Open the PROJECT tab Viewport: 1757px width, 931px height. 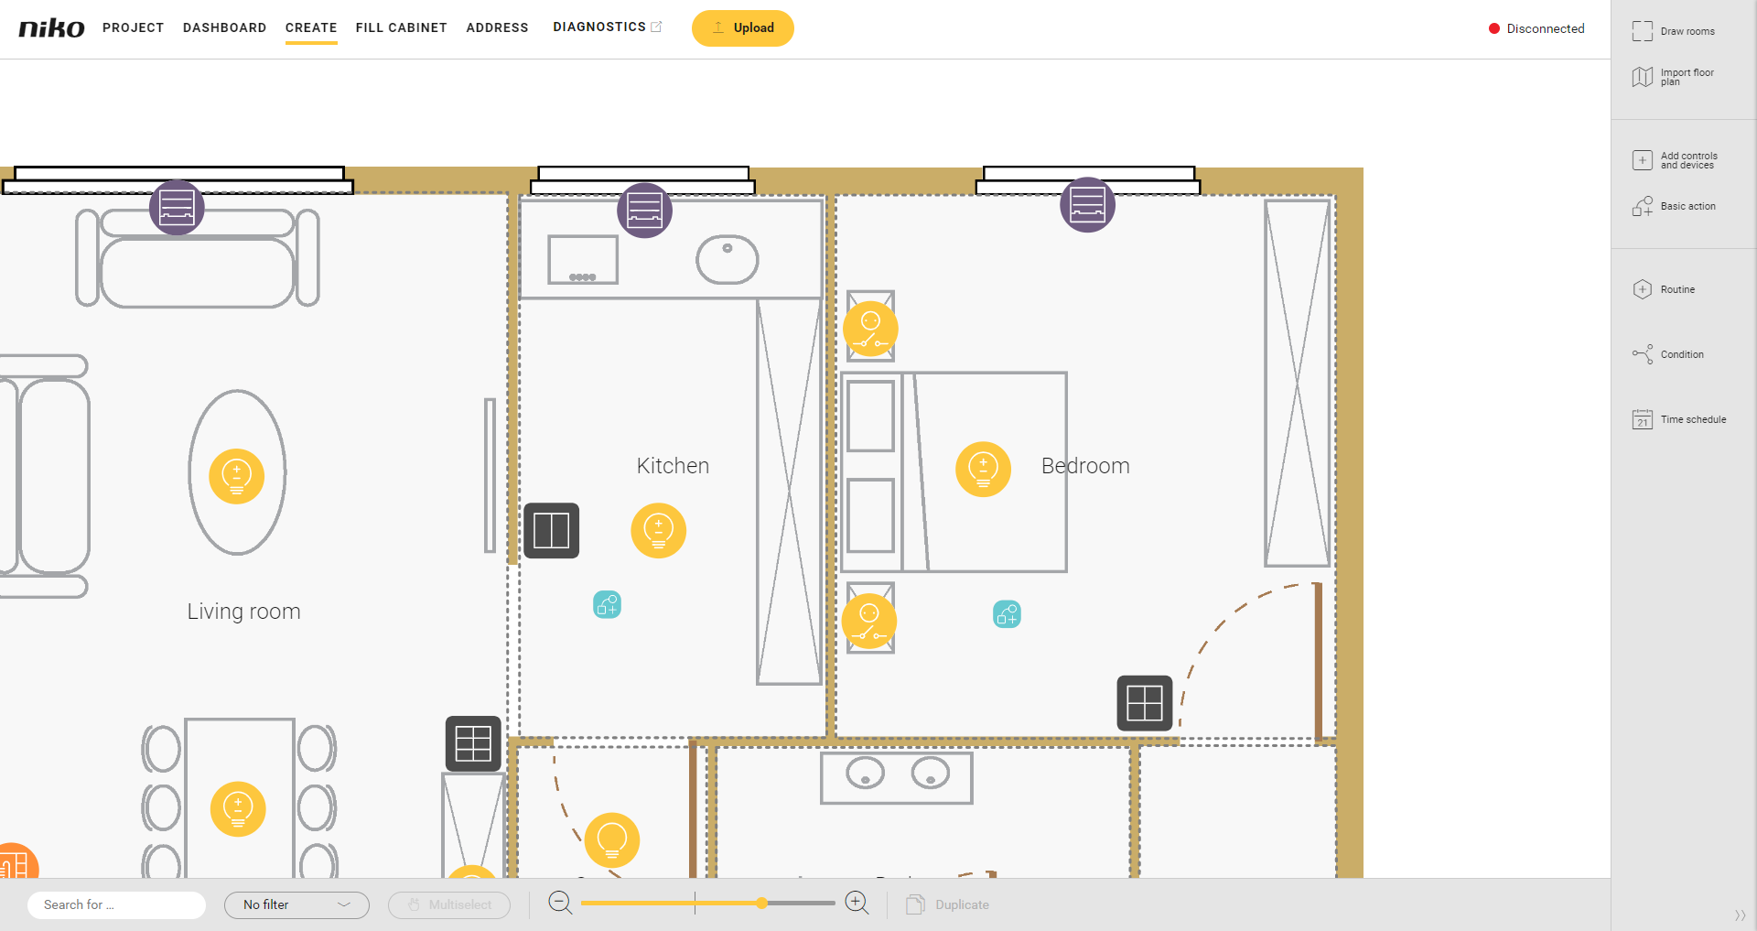(x=134, y=27)
